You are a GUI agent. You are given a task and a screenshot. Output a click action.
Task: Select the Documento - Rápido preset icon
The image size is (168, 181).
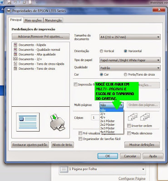coord(15,45)
